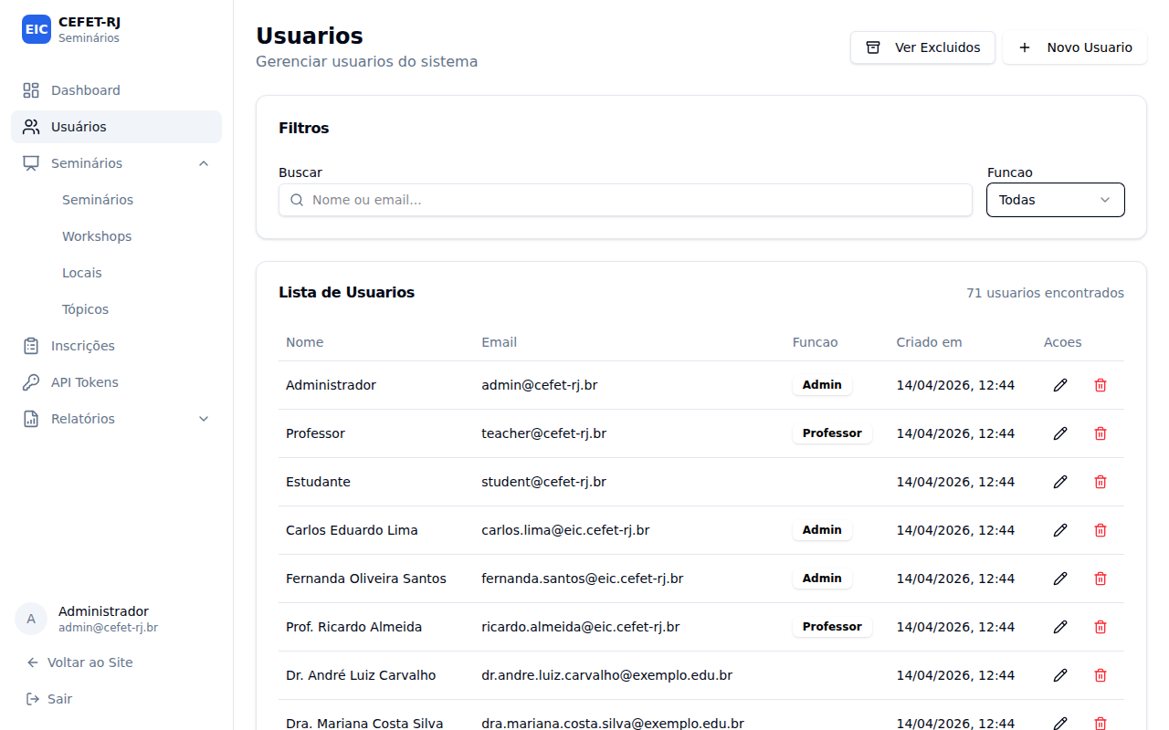Image resolution: width=1169 pixels, height=730 pixels.
Task: Delete the Professor user row
Action: tap(1101, 433)
